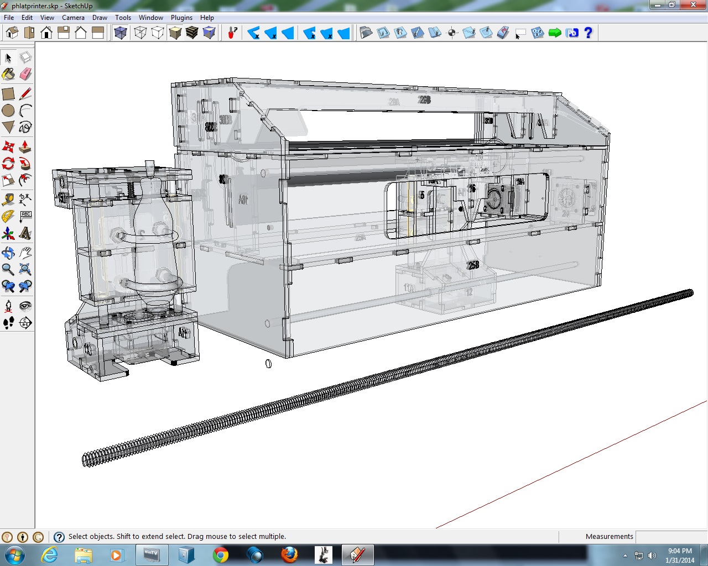Image resolution: width=708 pixels, height=566 pixels.
Task: Toggle Wireframe face style
Action: click(140, 33)
